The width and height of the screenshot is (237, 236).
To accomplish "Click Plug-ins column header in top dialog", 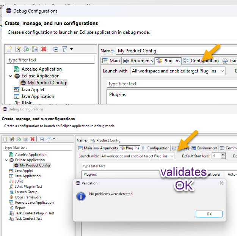I will pos(118,94).
